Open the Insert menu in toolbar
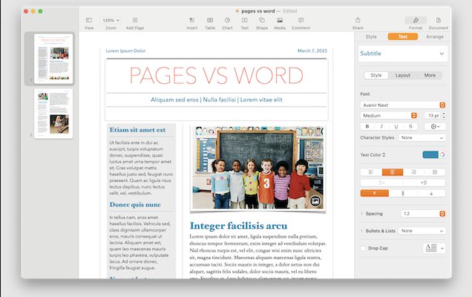This screenshot has width=472, height=297. tap(191, 21)
